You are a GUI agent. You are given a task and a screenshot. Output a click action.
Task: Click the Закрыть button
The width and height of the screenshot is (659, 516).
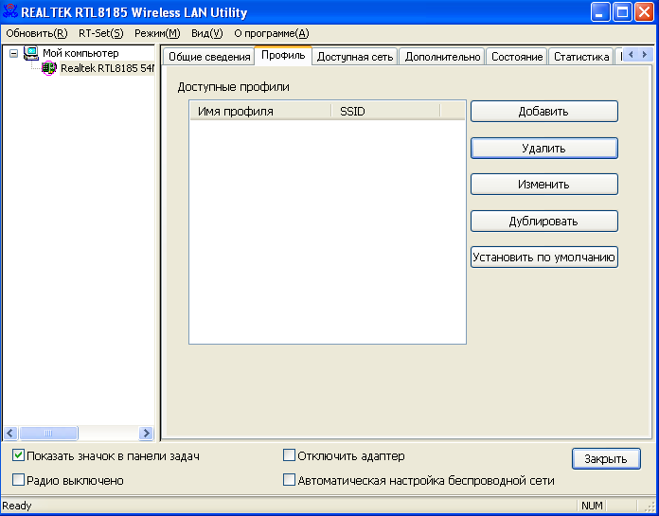[606, 459]
